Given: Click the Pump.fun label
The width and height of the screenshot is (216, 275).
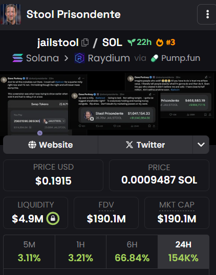Looking at the screenshot, I should [x=181, y=58].
